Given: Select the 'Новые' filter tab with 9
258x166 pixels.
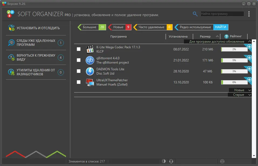Looking at the screenshot, I should (120, 27).
